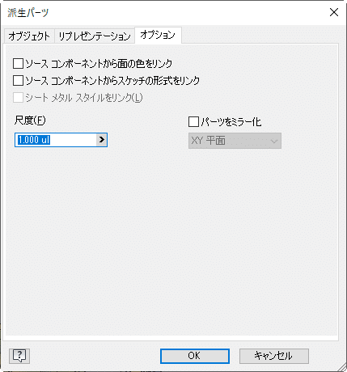Switch to the オブジェクト tab

pos(29,36)
